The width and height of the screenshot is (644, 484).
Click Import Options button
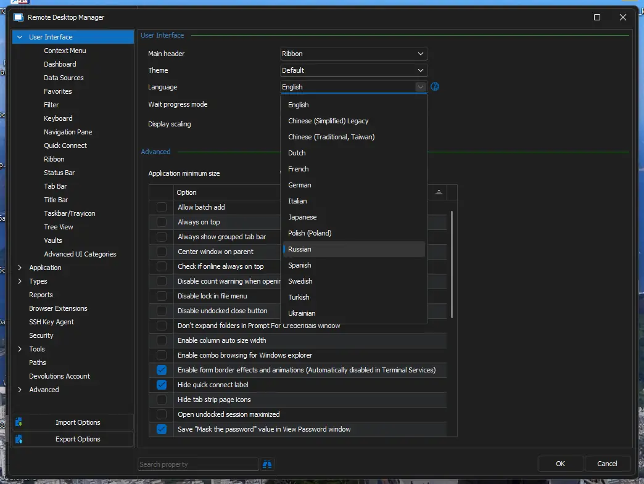[x=73, y=422]
